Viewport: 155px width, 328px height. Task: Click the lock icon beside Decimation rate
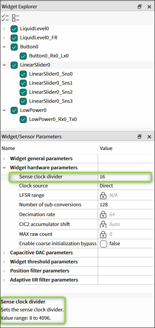(x=103, y=215)
